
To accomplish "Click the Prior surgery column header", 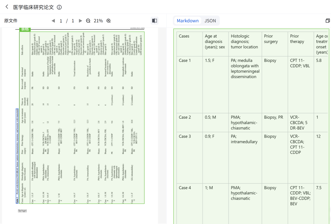I will [275, 44].
